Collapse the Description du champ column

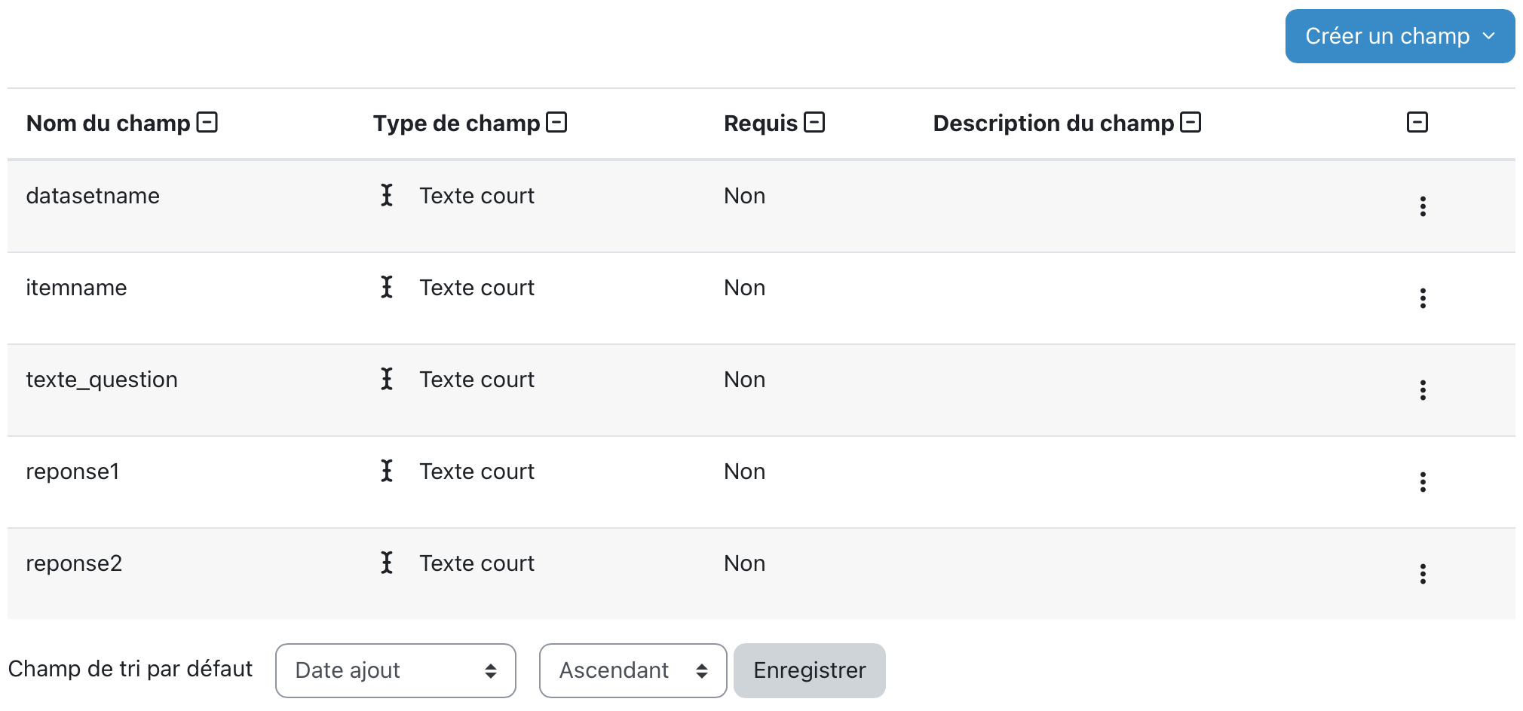click(x=1191, y=122)
